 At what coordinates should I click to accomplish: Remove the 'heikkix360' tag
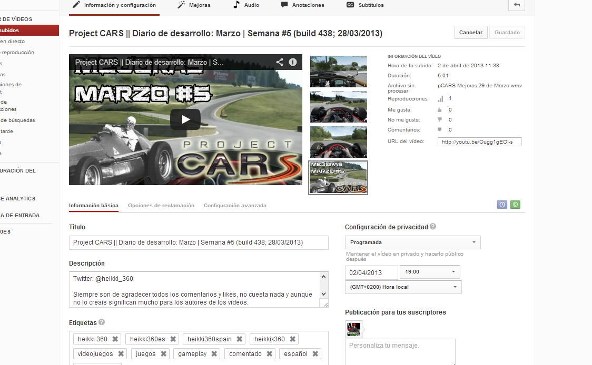[293, 339]
